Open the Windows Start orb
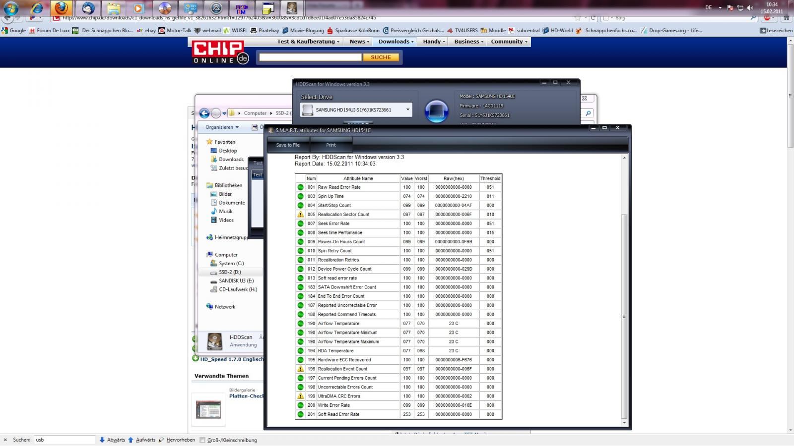Screen dimensions: 794x446 tap(11, 8)
